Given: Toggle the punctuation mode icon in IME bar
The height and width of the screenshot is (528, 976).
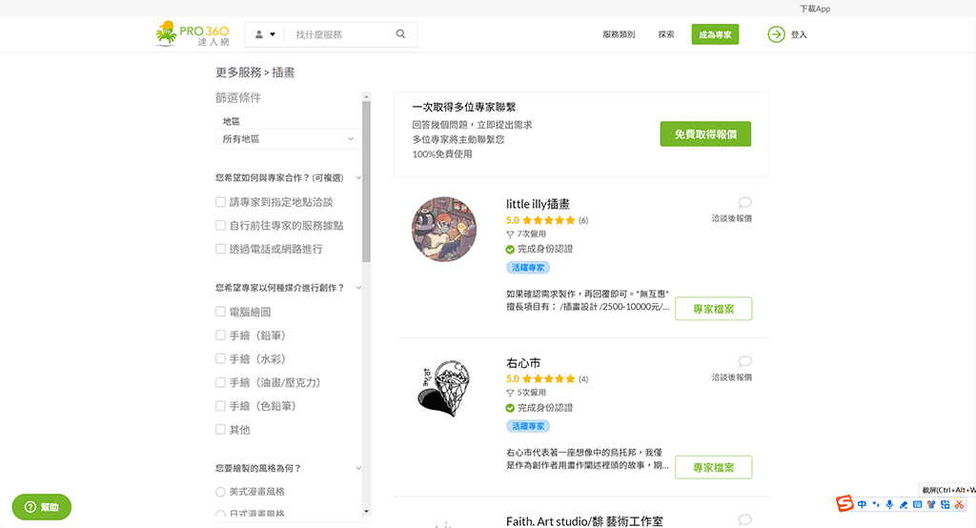Looking at the screenshot, I should (x=876, y=504).
